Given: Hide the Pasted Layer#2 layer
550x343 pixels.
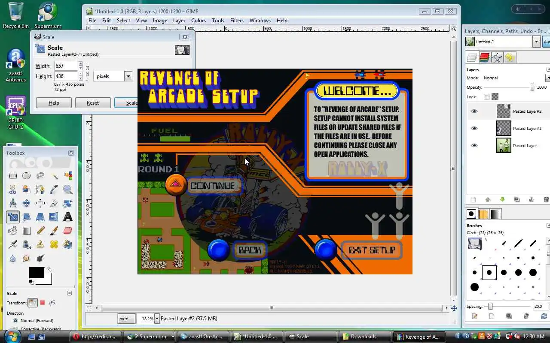Looking at the screenshot, I should click(x=474, y=111).
